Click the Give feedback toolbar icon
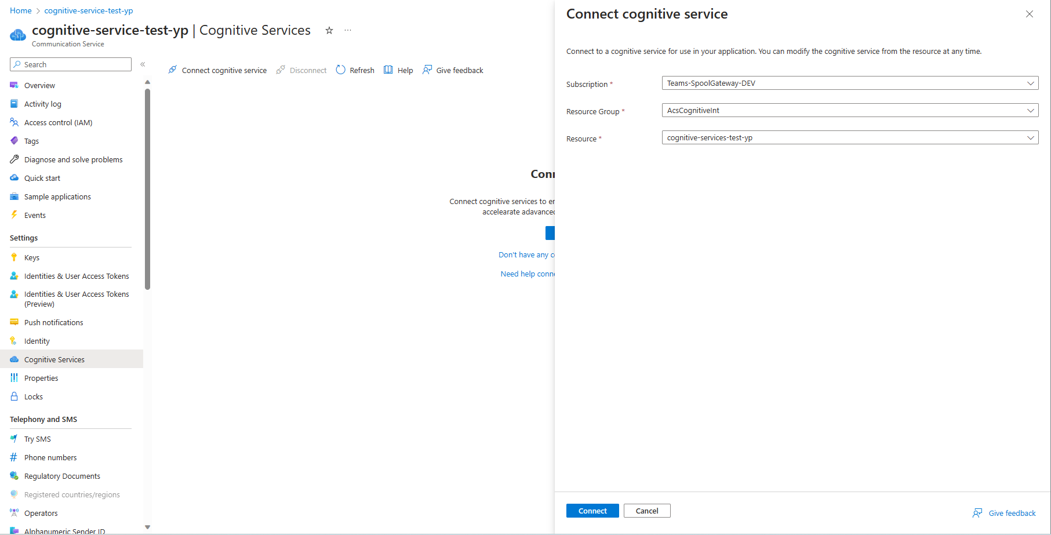Screen dimensions: 1051x535 (427, 70)
